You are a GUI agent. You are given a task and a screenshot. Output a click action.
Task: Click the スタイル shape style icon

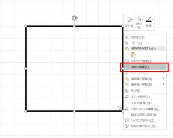click(x=129, y=19)
